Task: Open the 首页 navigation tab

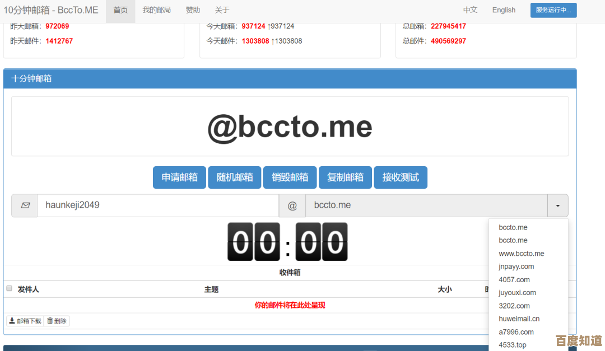Action: (120, 10)
